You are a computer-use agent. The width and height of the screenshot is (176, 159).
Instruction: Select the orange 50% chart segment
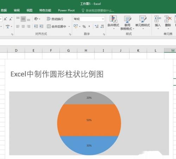tap(89, 120)
